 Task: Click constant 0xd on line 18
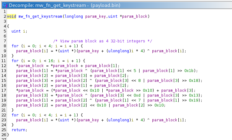point(137,95)
